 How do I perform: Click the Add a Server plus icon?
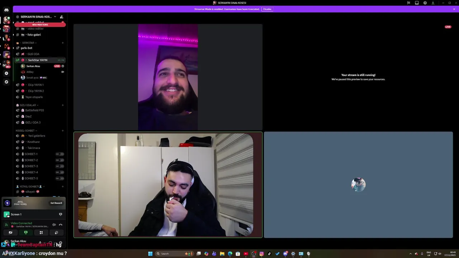point(6,73)
